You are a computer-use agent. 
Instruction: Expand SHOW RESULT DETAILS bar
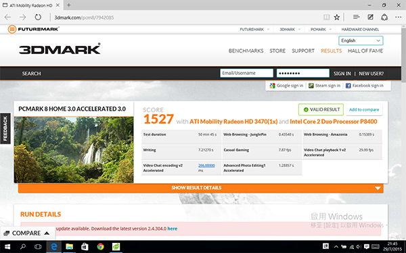click(201, 188)
